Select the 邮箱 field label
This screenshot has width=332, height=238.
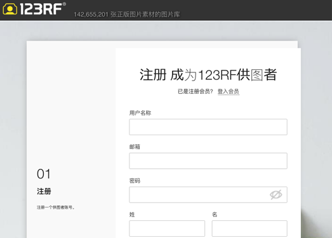tap(135, 147)
